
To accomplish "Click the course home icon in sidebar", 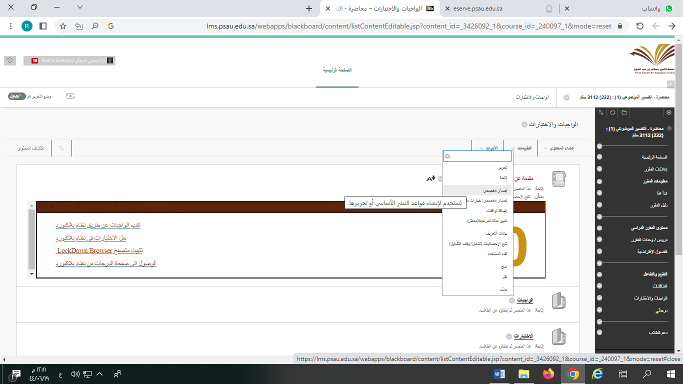I will point(669,128).
